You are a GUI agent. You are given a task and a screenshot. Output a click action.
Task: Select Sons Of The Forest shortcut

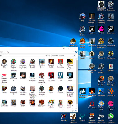tap(51, 77)
